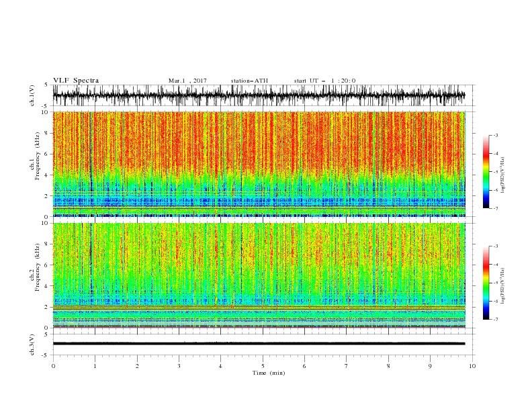
Task: Click the ch.1 colorbar "log(PSD)(V²/Hz)" label
Action: click(x=503, y=175)
